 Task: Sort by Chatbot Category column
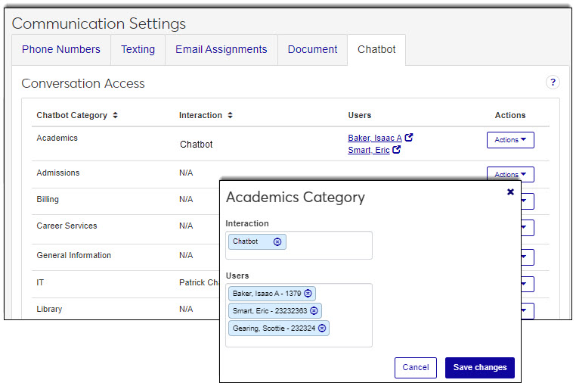[x=115, y=116]
